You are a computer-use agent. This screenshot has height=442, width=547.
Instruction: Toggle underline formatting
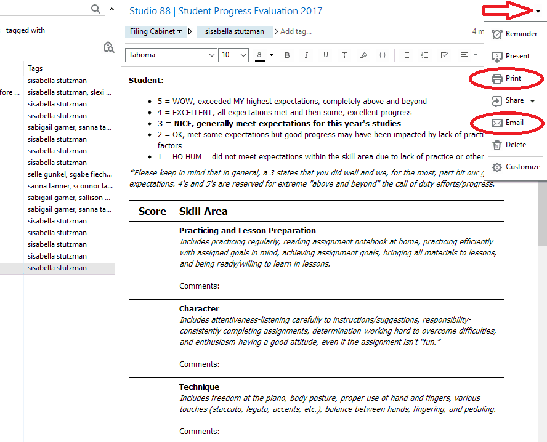[x=325, y=55]
